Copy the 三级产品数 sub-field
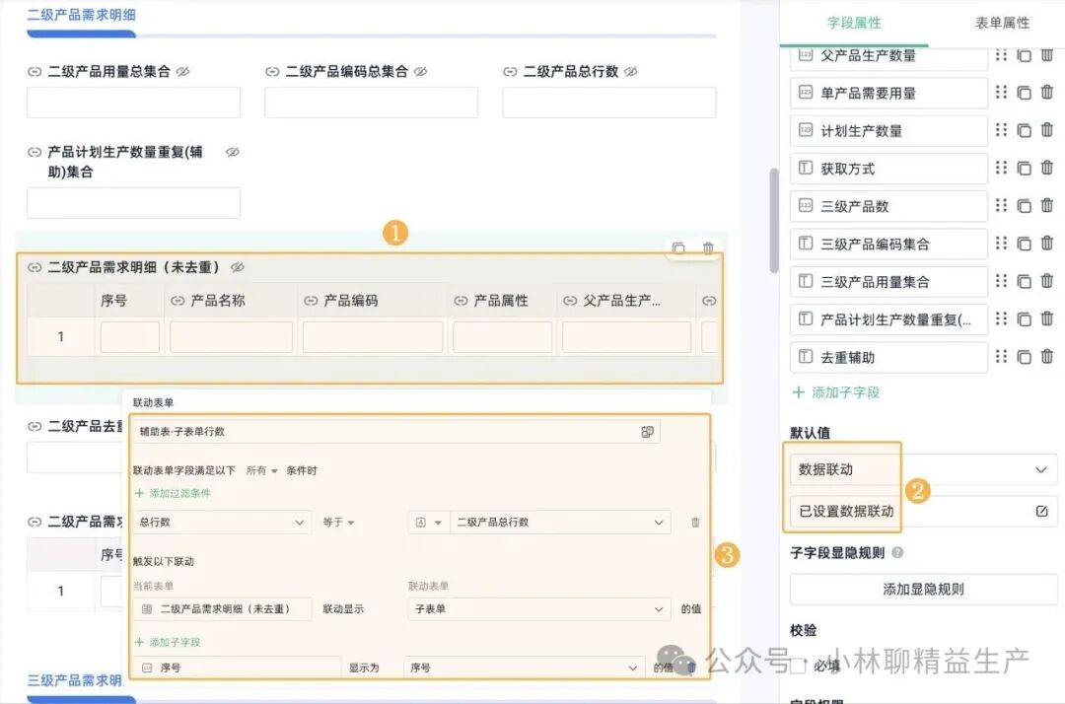 click(1024, 206)
